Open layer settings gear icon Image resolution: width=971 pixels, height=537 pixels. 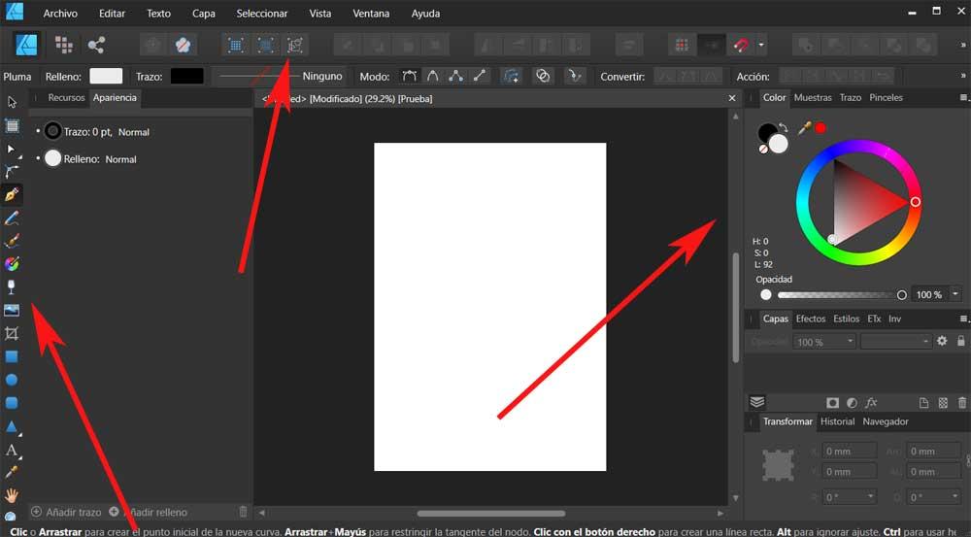(942, 341)
